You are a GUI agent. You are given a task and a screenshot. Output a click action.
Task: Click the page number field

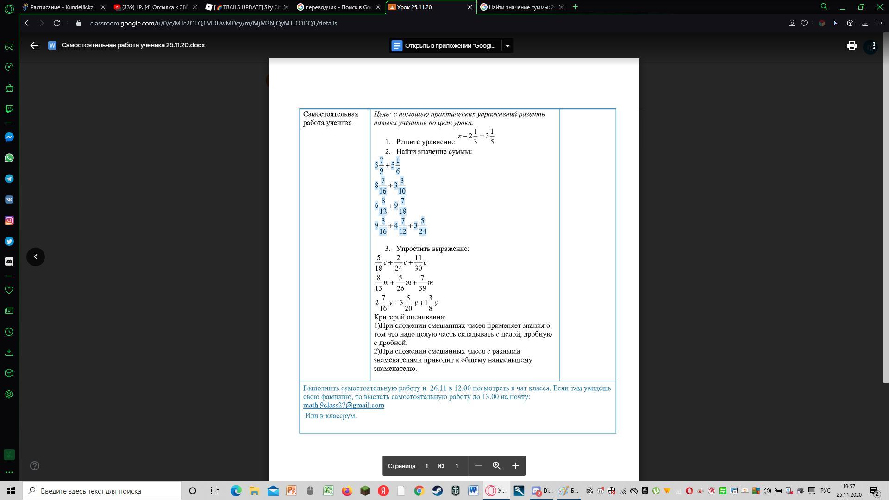(426, 466)
